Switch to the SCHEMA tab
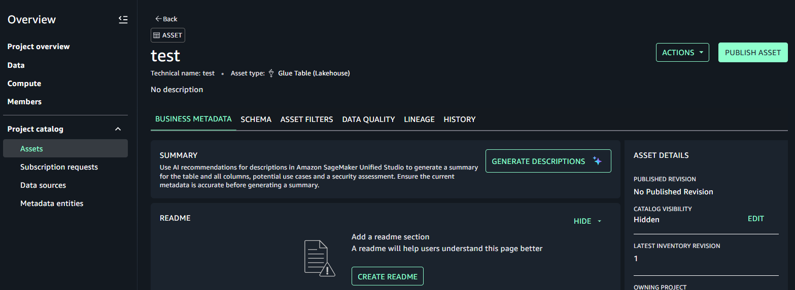 coord(256,119)
